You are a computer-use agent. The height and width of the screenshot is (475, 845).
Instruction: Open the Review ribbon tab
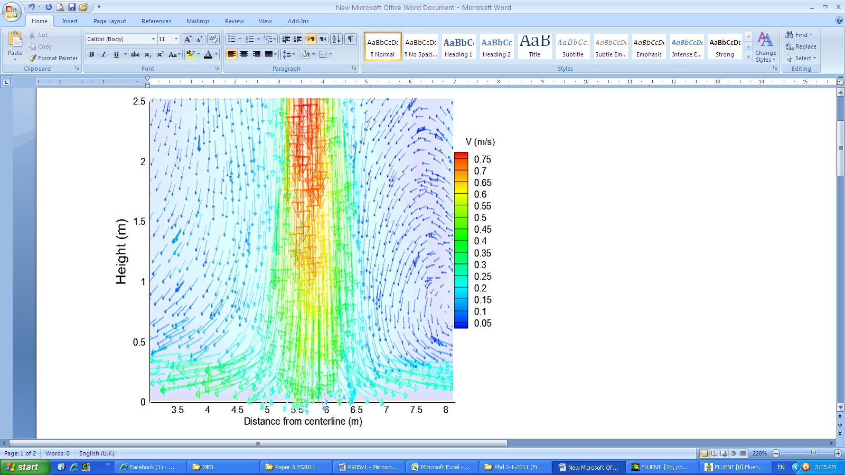(x=234, y=21)
